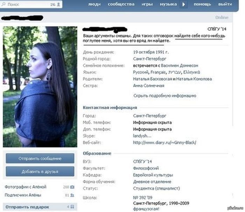Go to the игры section
The image size is (245, 212).
tap(147, 4)
